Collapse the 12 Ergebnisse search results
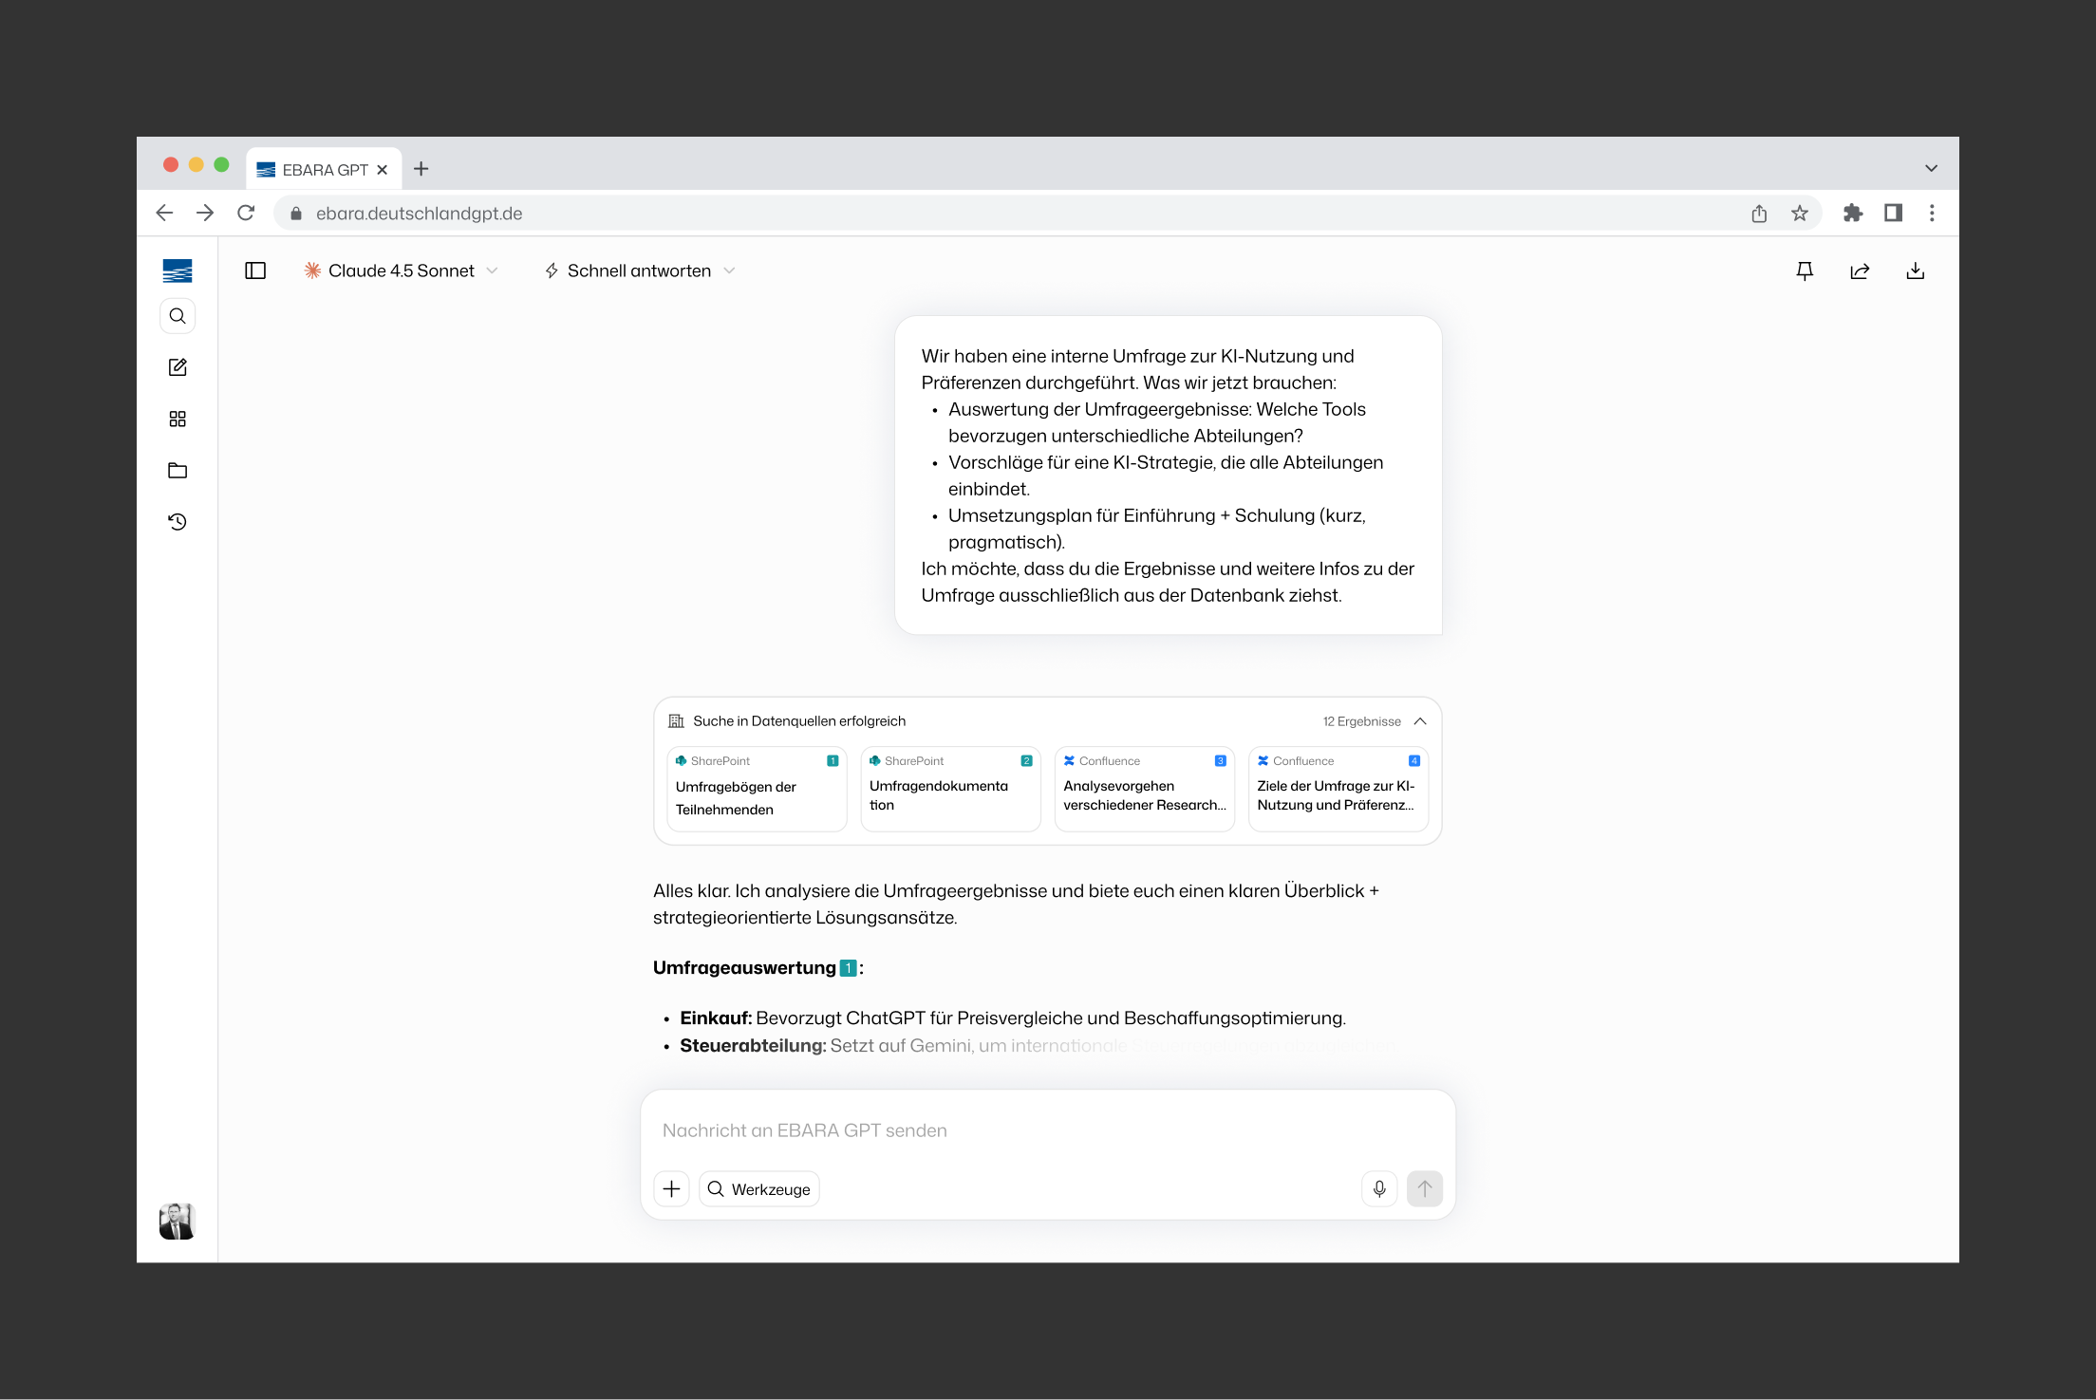 tap(1420, 721)
